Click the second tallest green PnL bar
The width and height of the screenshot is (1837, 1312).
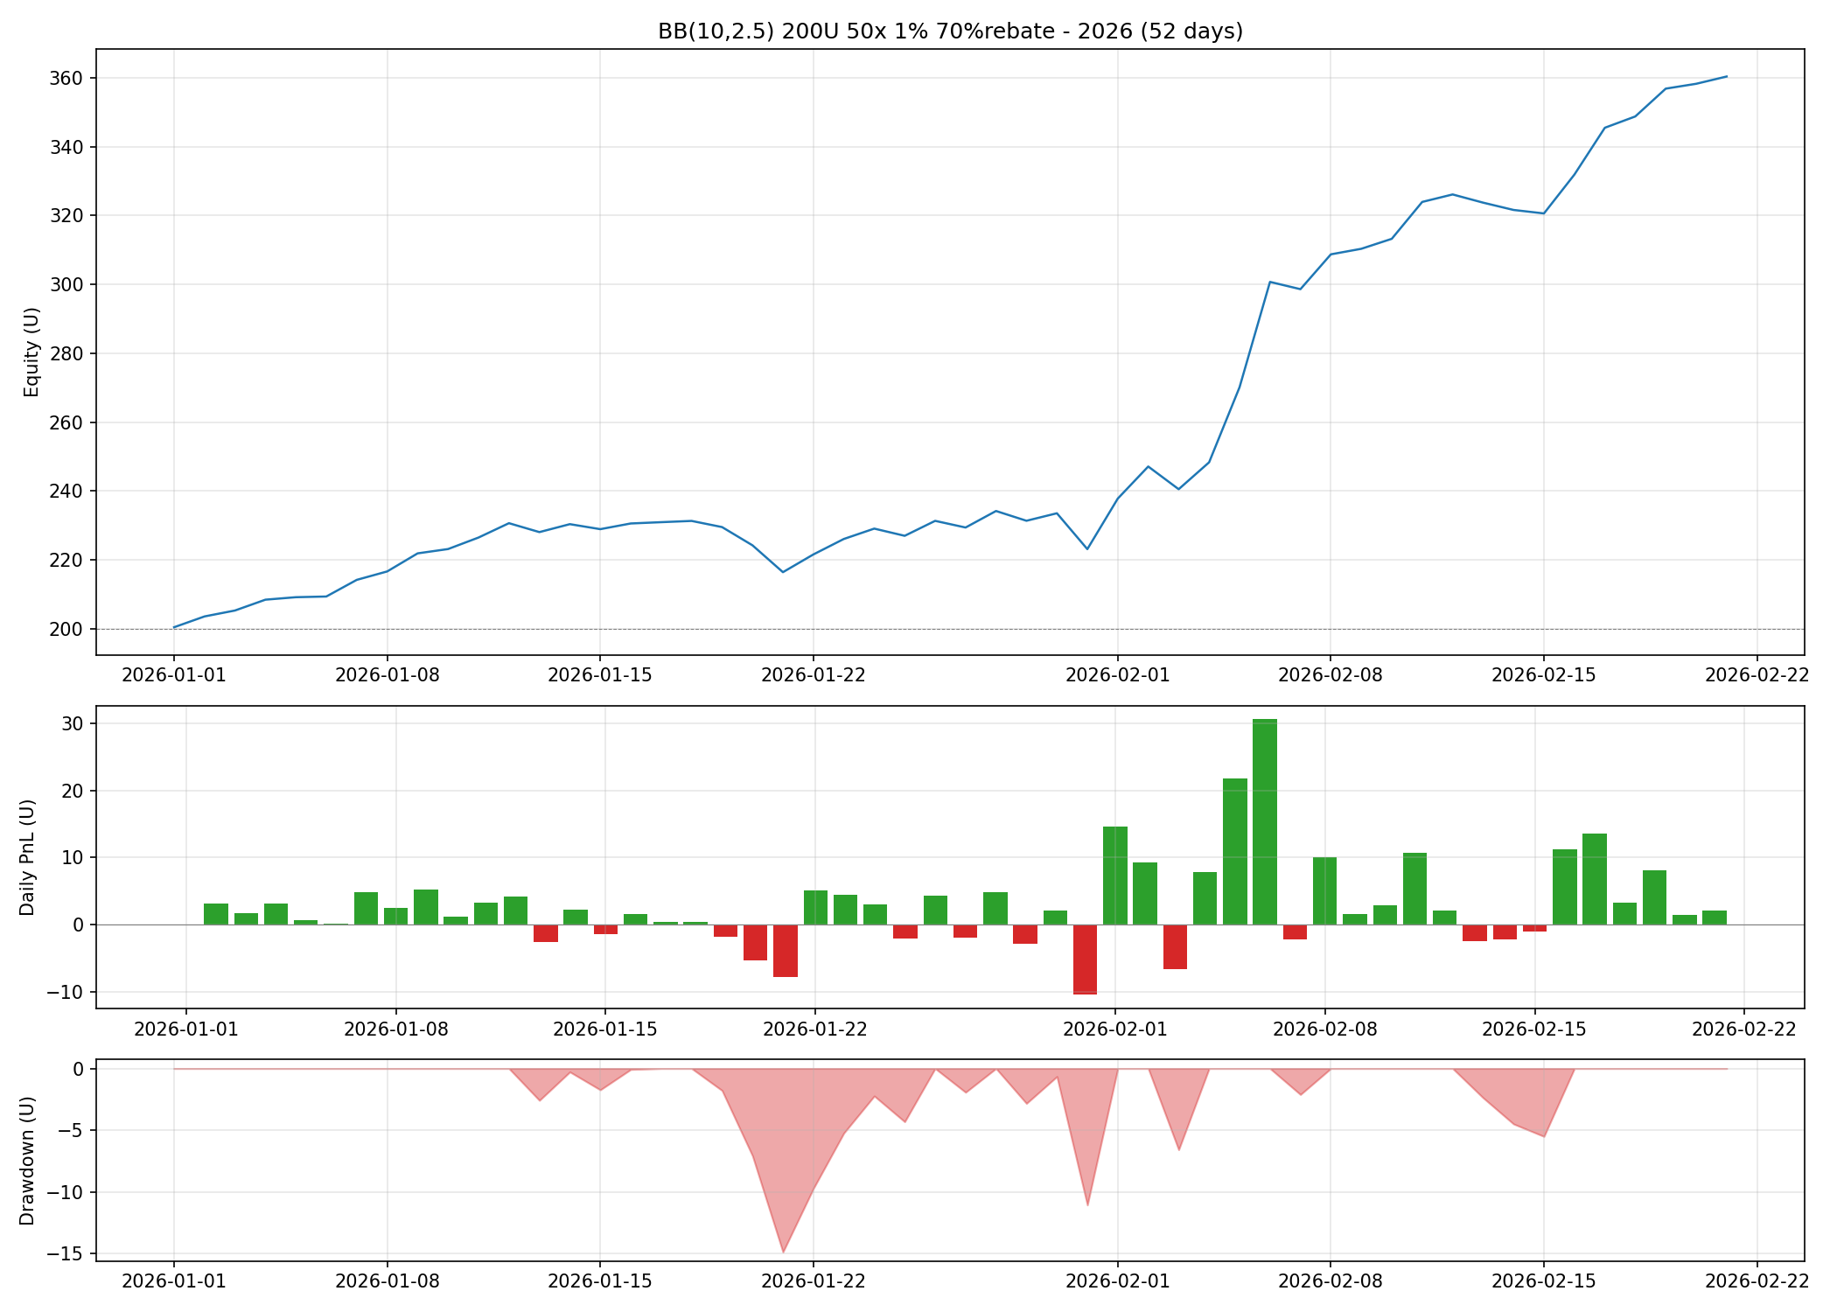tap(1234, 850)
